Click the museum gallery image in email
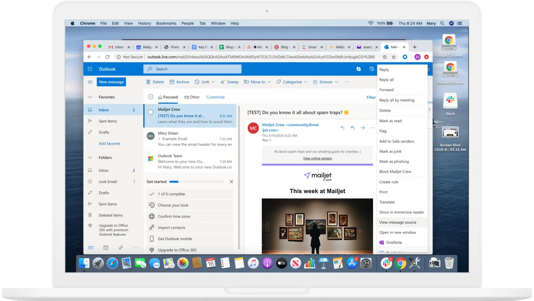 [317, 226]
